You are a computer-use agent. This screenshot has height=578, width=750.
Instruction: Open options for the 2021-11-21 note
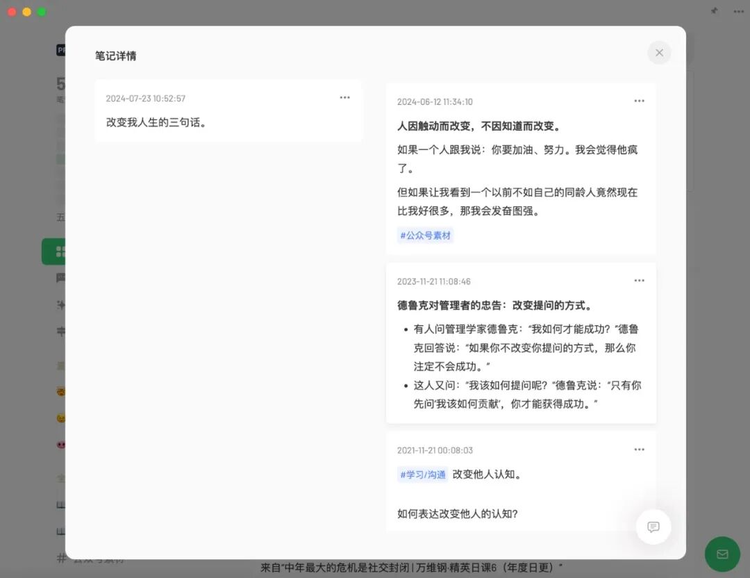(639, 449)
